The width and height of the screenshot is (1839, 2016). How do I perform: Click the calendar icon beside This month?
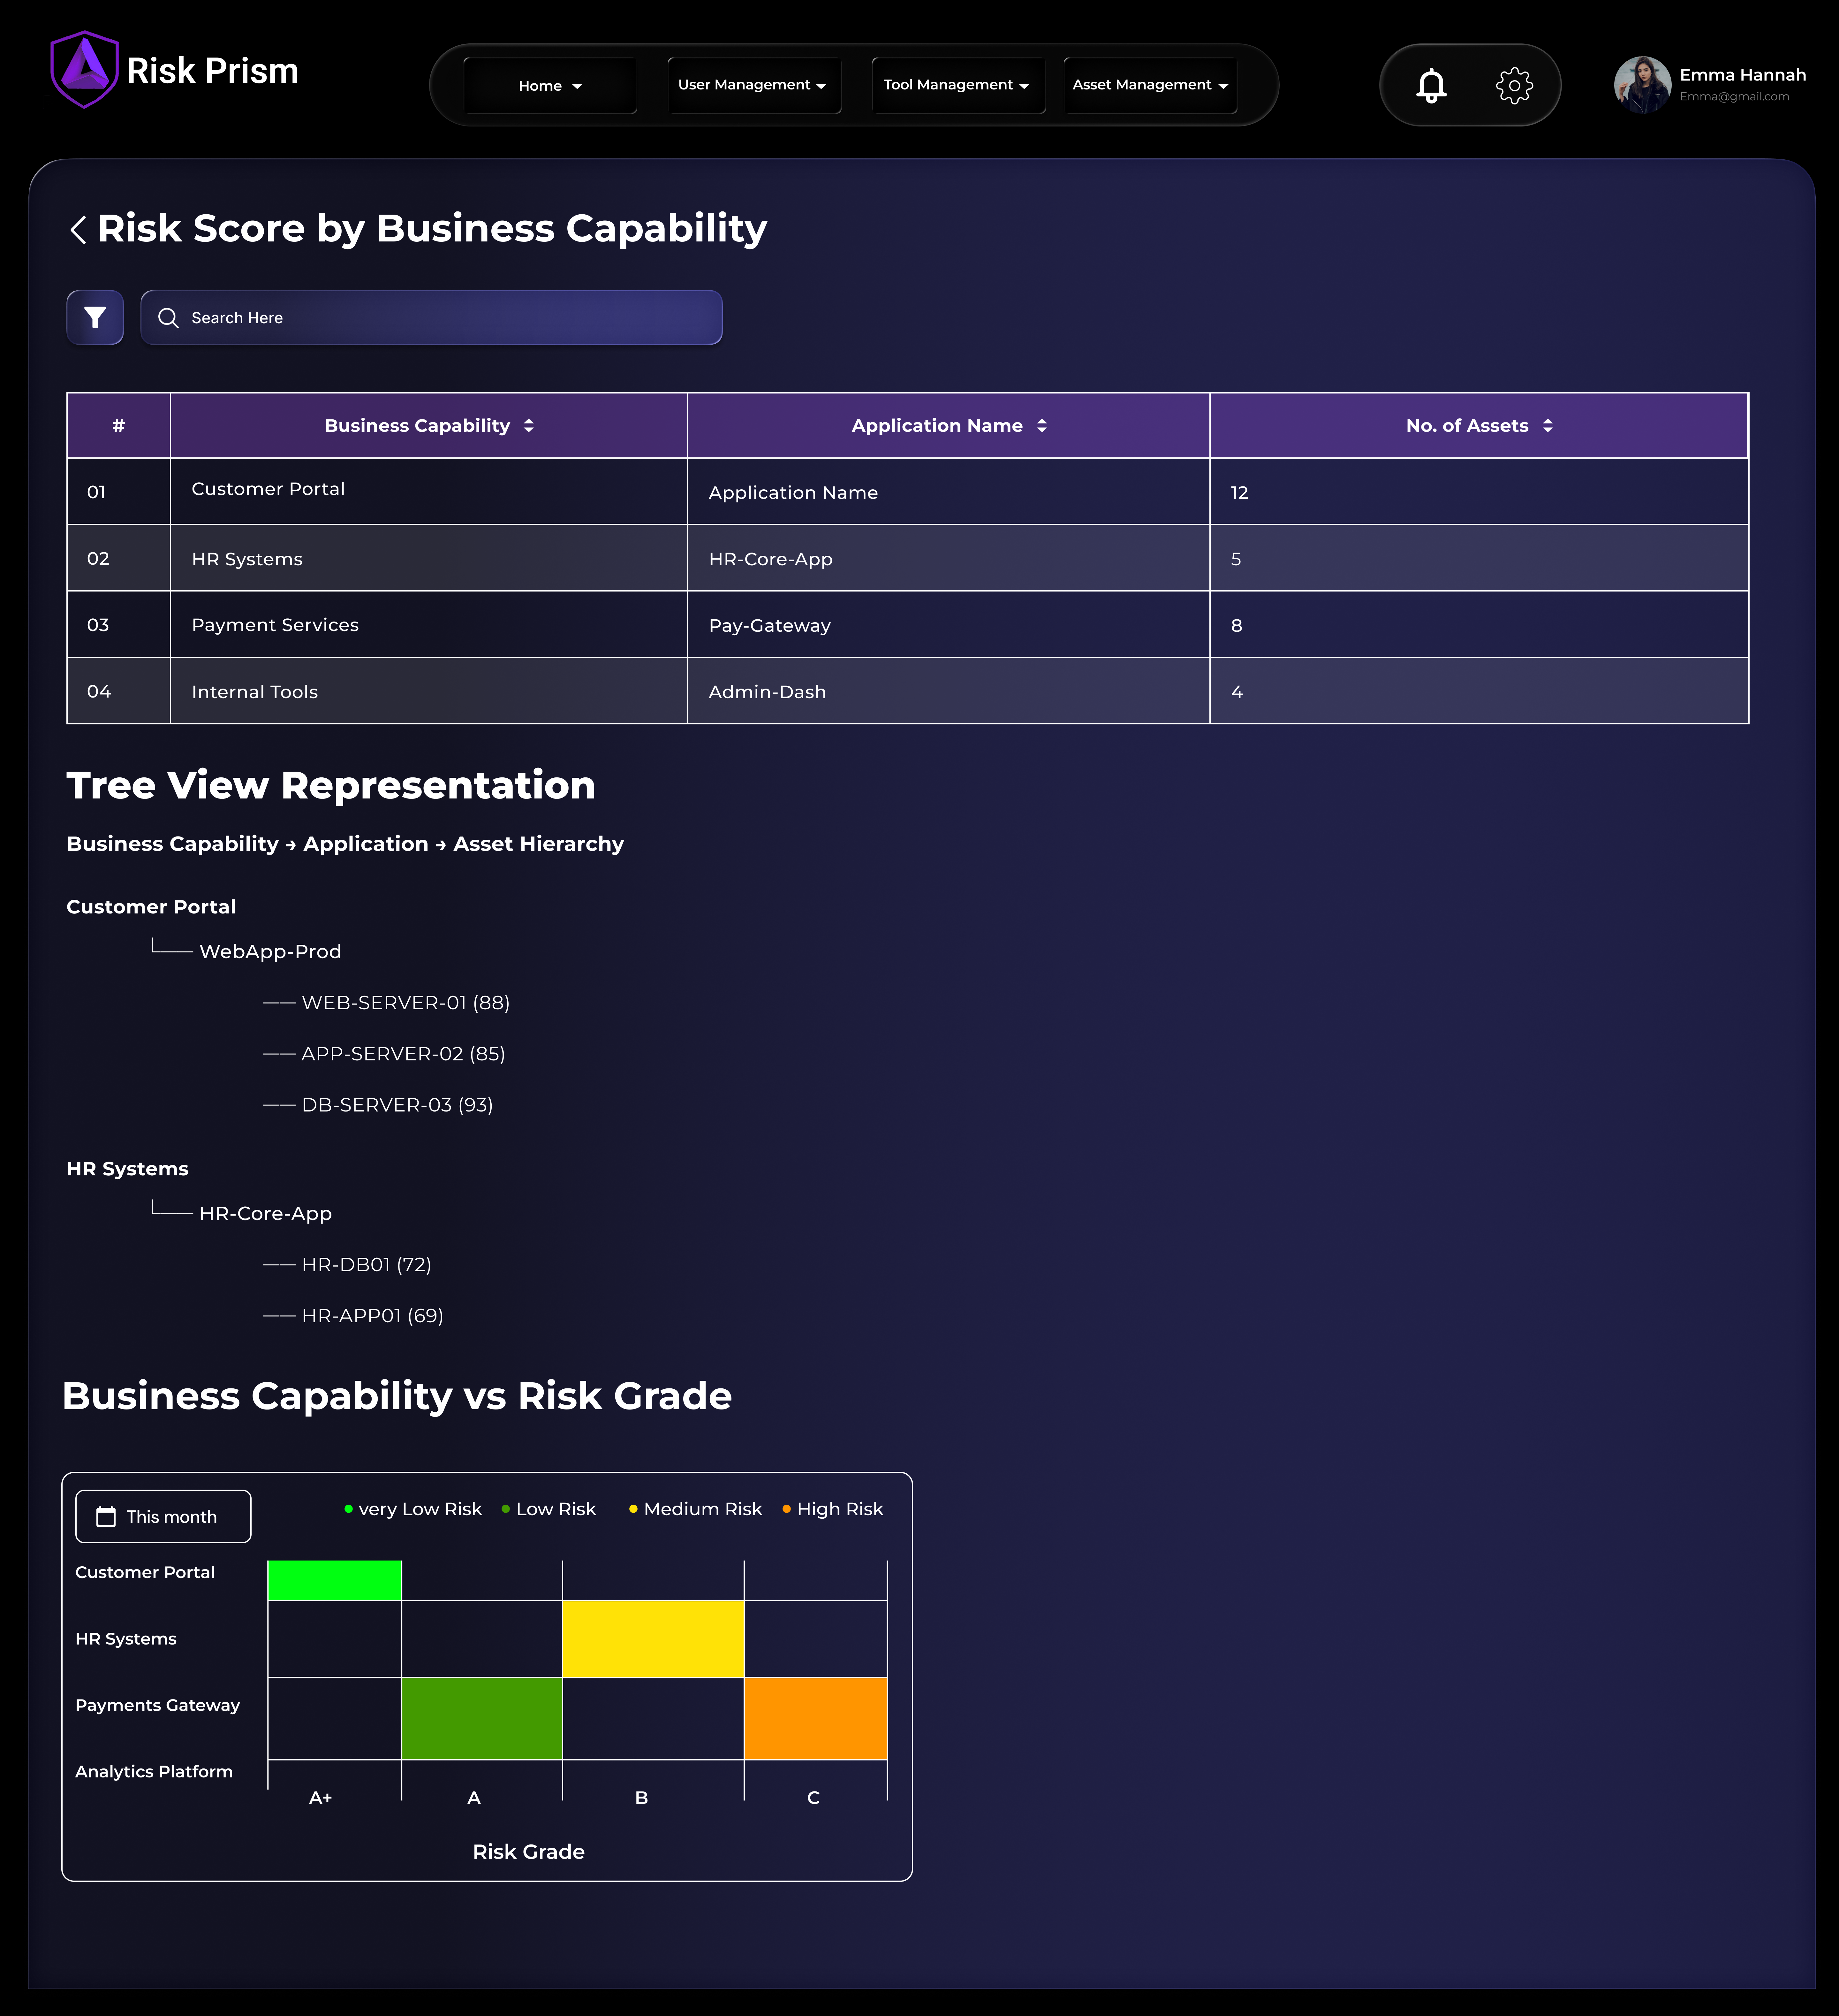[x=106, y=1517]
